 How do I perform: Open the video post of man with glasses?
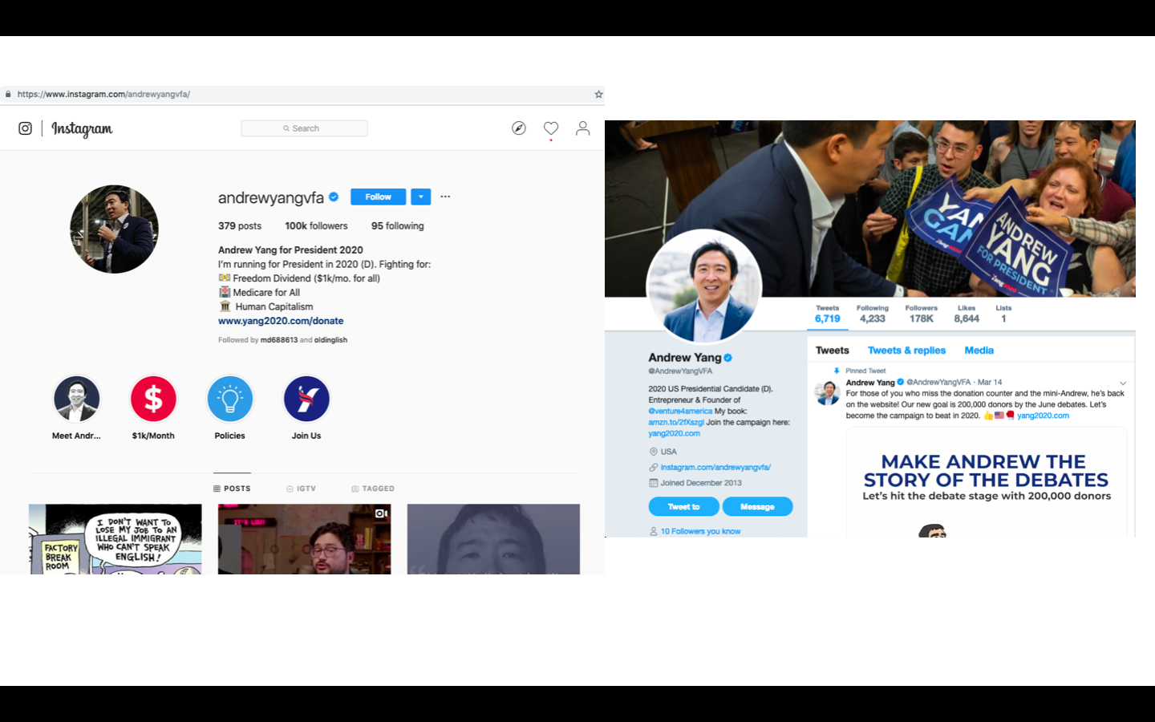tap(305, 539)
